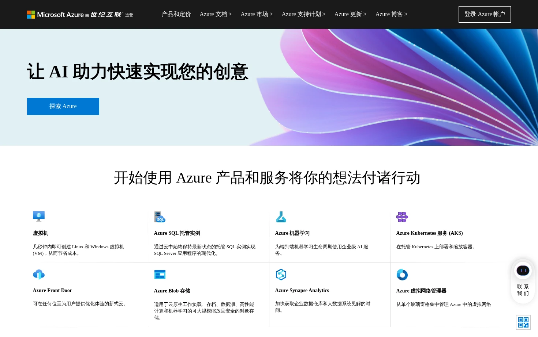
Task: Click description 加快获取企业数据仓库和大数据系统见解的时间
Action: (x=323, y=307)
